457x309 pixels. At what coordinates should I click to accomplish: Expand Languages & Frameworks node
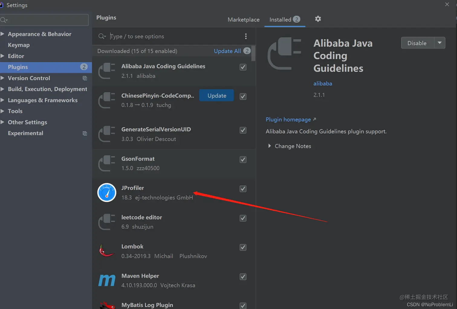coord(2,100)
